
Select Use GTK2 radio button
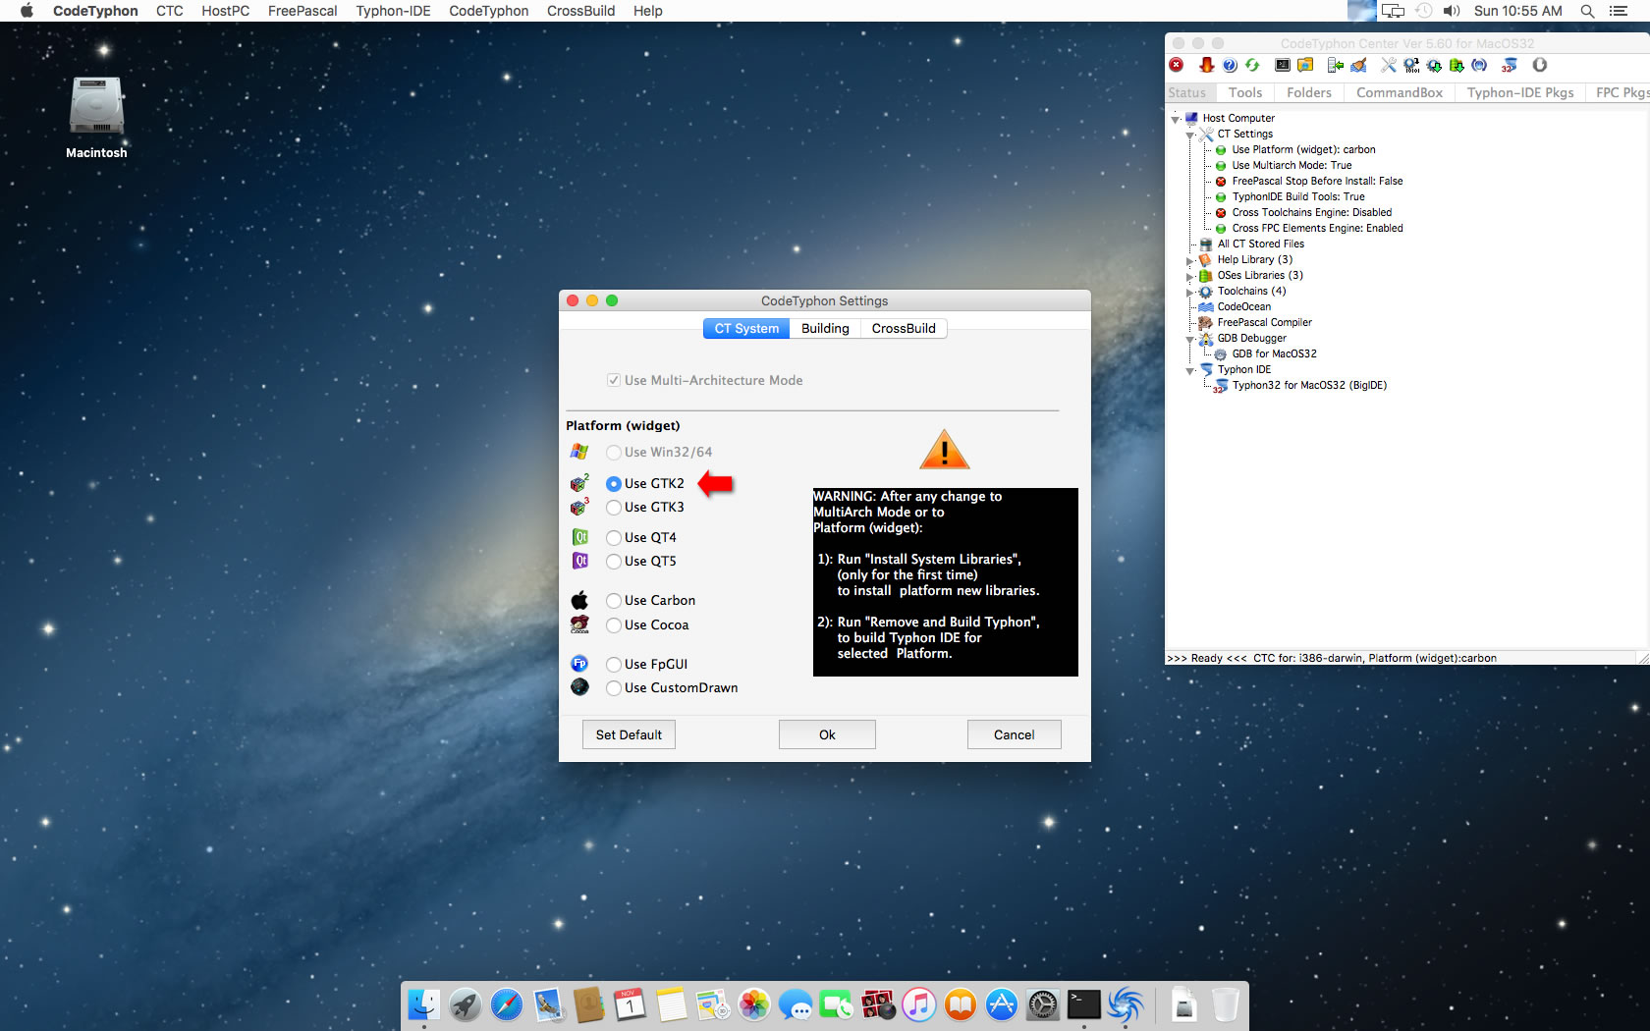tap(614, 483)
